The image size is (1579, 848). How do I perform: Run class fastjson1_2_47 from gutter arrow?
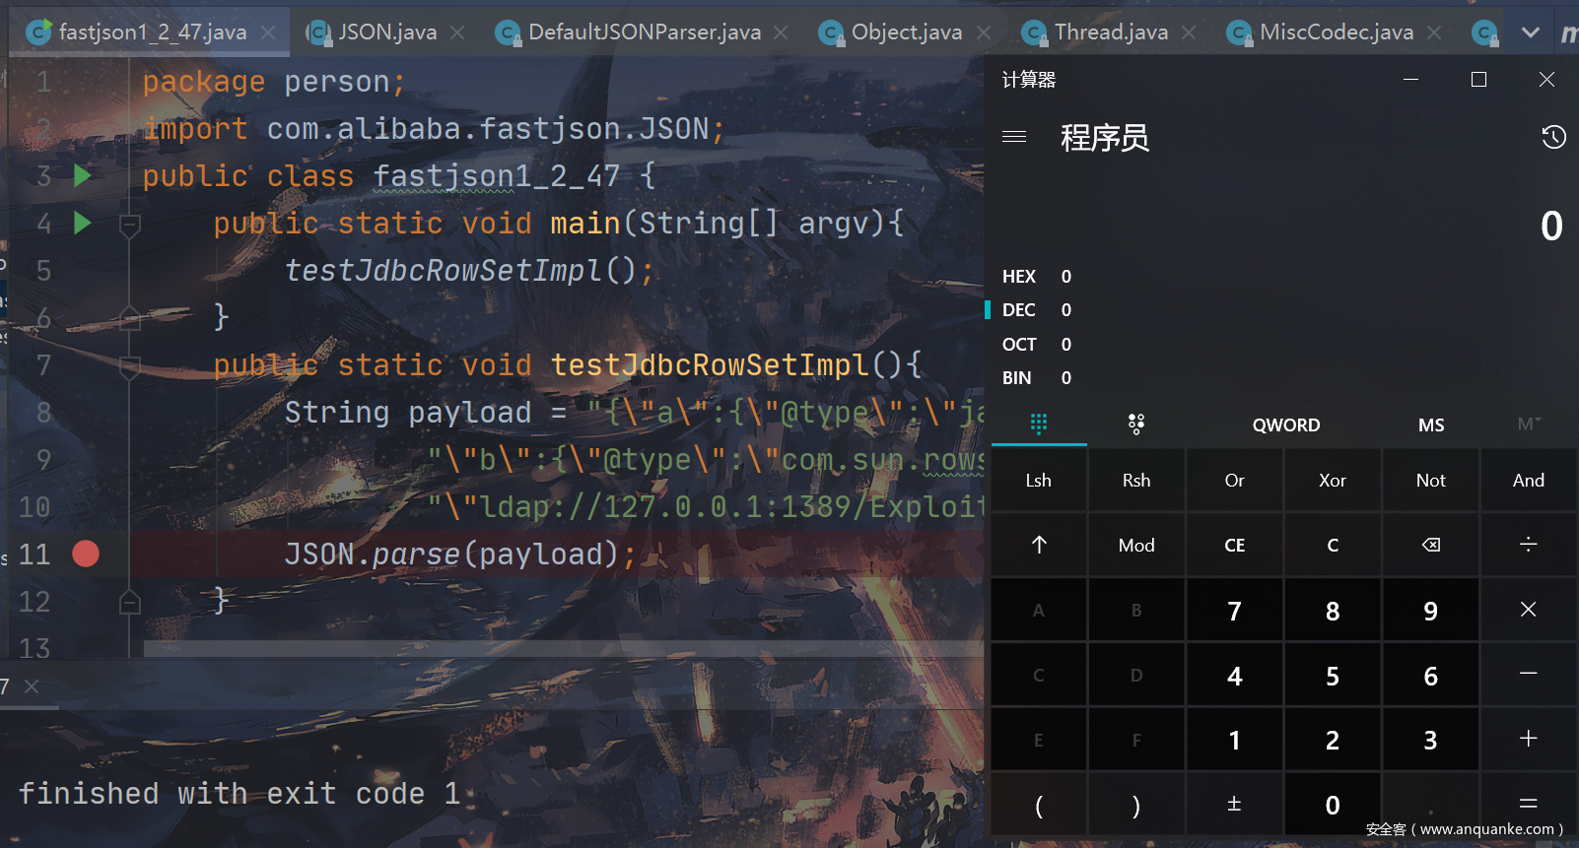[x=83, y=176]
